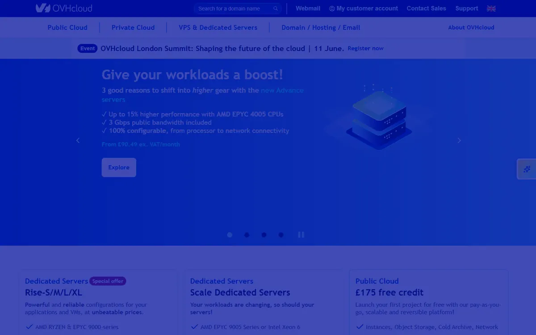Open Rise-S/M/L/XL card heading
The image size is (536, 335).
[x=54, y=293]
